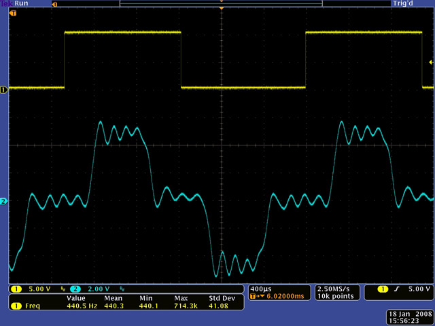
Task: Select the channel 1 ground reference marker
Action: click(x=3, y=89)
